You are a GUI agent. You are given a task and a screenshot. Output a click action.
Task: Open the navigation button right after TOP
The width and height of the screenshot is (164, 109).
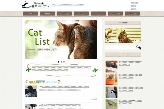pyautogui.click(x=47, y=14)
